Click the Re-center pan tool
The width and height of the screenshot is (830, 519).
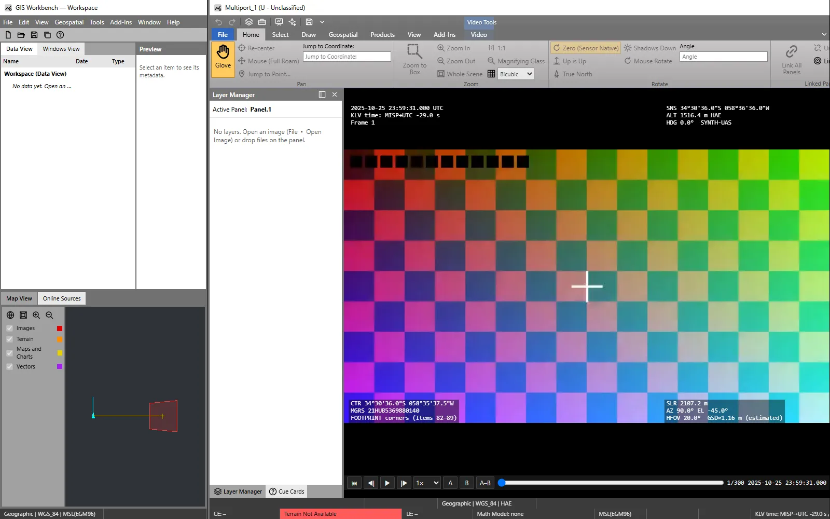[x=256, y=48]
